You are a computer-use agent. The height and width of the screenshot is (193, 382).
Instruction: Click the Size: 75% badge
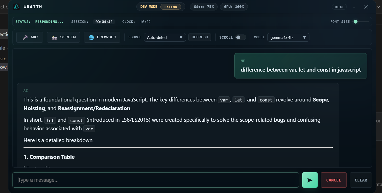point(204,7)
